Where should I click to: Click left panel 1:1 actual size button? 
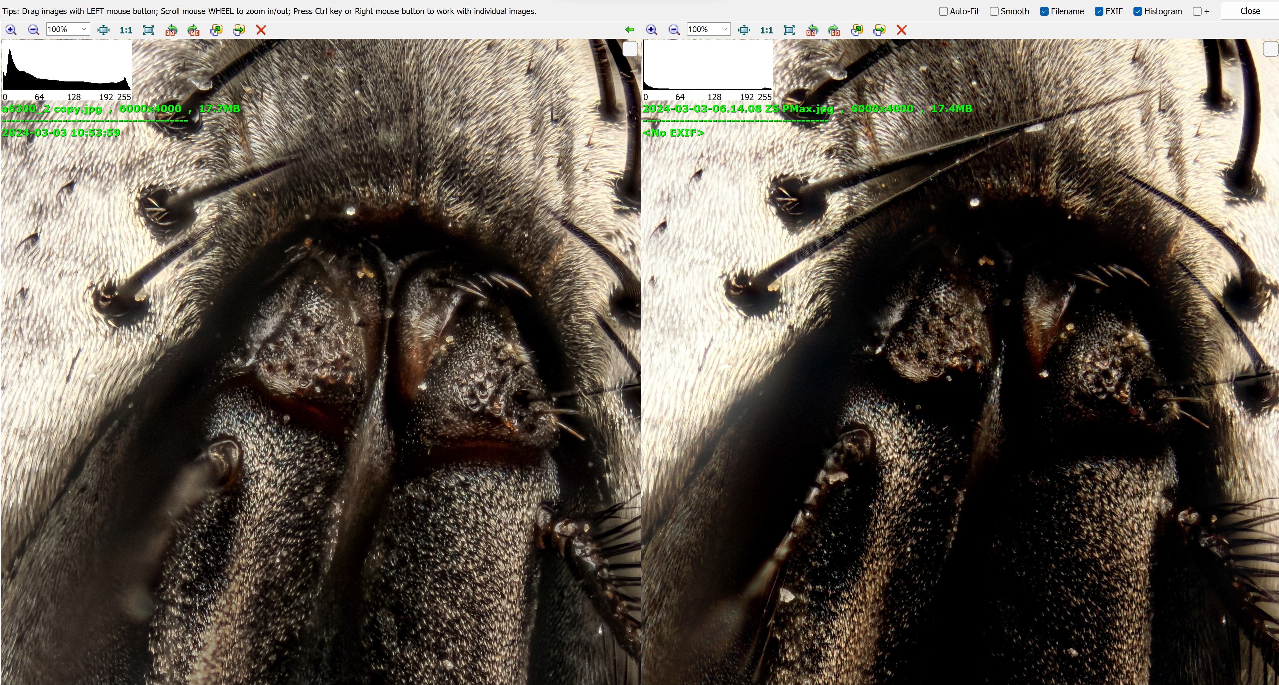coord(126,30)
